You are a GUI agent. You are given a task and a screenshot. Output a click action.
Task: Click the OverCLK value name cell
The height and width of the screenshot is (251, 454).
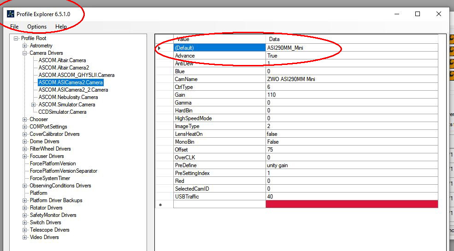pos(219,158)
